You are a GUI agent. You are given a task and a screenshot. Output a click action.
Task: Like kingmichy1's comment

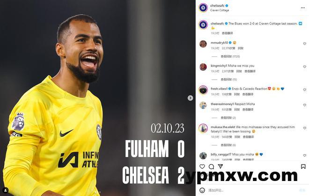coord(304,67)
